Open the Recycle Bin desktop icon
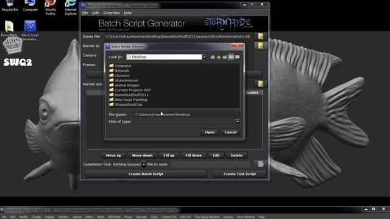This screenshot has width=390, height=219. pyautogui.click(x=10, y=6)
